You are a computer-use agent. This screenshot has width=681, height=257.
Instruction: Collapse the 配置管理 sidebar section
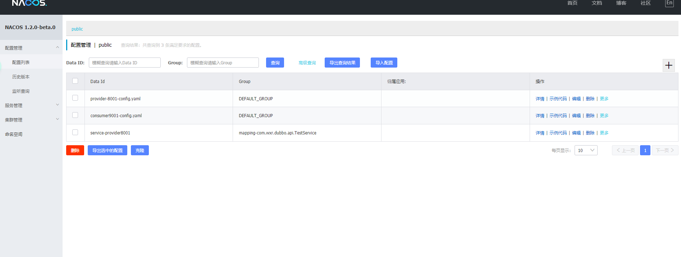tap(31, 47)
